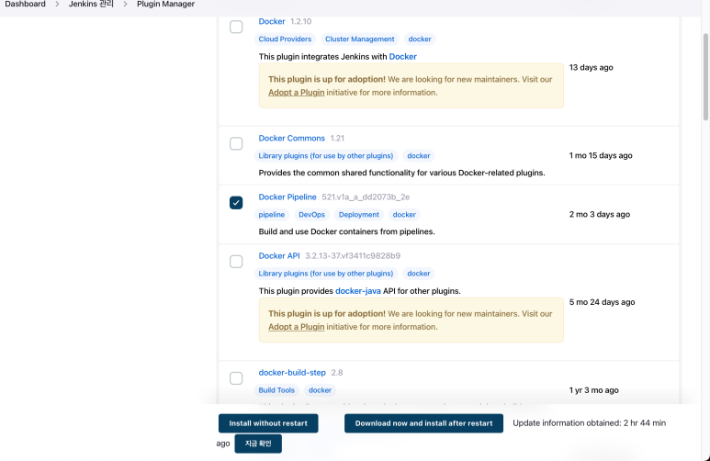This screenshot has width=710, height=461.
Task: Click '5 mo 24 days ago' release text
Action: point(602,302)
